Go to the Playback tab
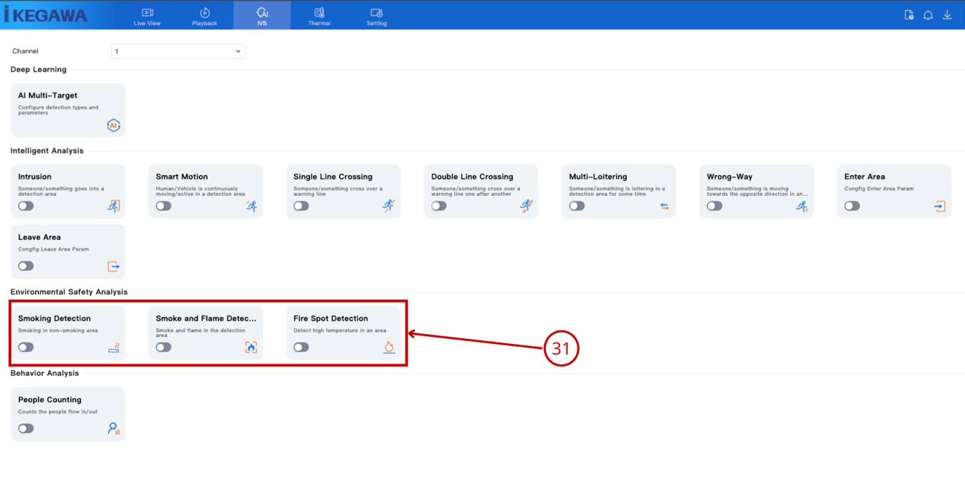Viewport: 965px width, 478px height. tap(205, 16)
